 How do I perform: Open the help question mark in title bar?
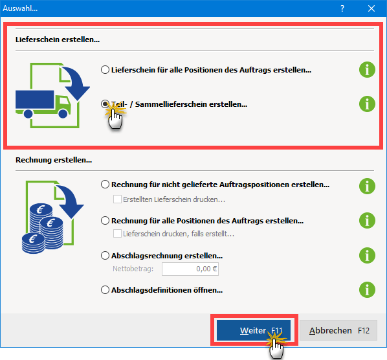342,8
